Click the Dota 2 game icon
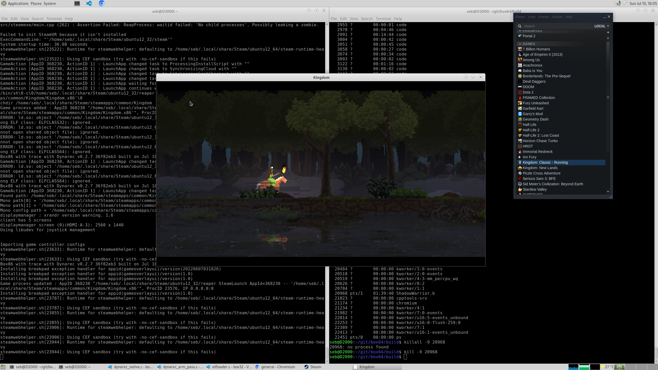Screen dimensions: 658x370 520,92
